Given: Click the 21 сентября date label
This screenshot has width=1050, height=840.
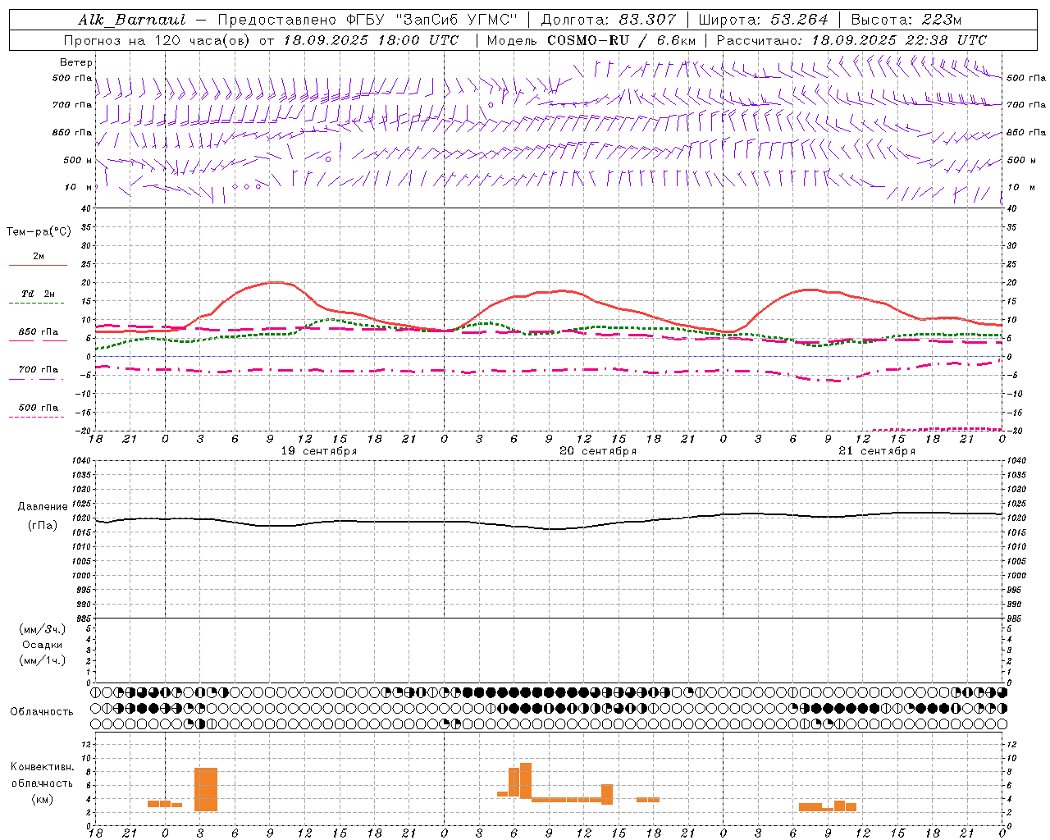Looking at the screenshot, I should (876, 451).
